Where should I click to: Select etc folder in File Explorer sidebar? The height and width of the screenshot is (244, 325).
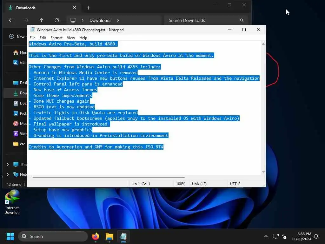tap(19, 144)
